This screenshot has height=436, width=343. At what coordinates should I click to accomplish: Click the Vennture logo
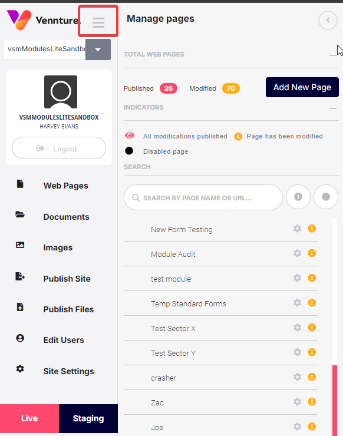tap(43, 20)
